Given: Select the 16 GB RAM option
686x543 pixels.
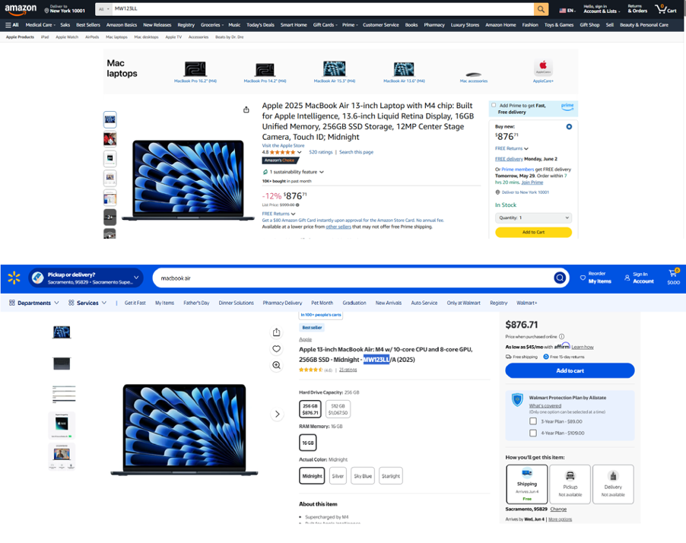Looking at the screenshot, I should 308,443.
